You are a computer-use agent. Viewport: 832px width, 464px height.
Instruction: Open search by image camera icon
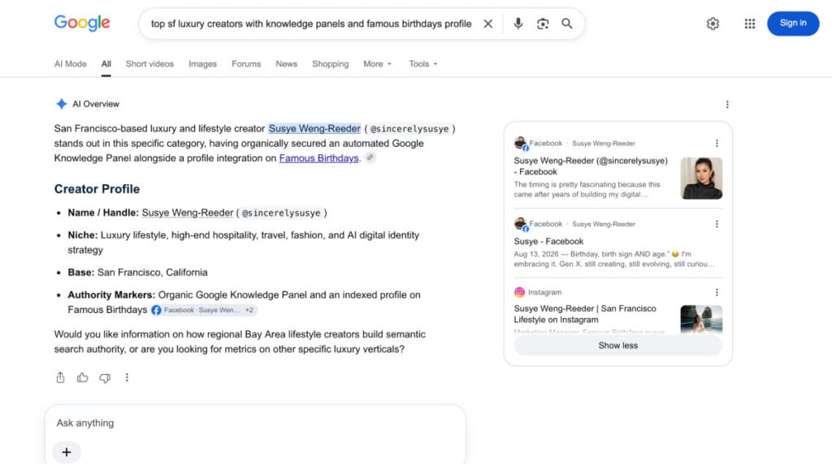[x=542, y=24]
